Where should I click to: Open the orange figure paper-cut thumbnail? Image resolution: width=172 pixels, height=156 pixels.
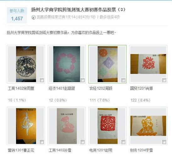point(148,126)
